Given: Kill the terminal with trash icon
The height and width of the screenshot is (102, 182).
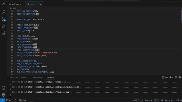Looking at the screenshot, I should 180,77.
